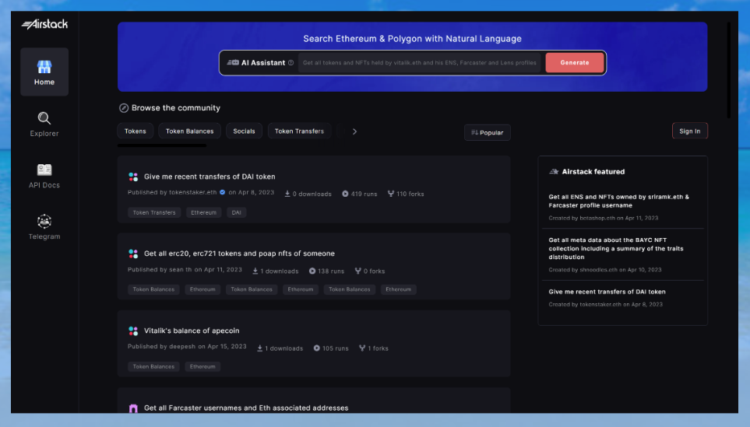Open featured BAYC NFT collection metadata query

[618, 248]
